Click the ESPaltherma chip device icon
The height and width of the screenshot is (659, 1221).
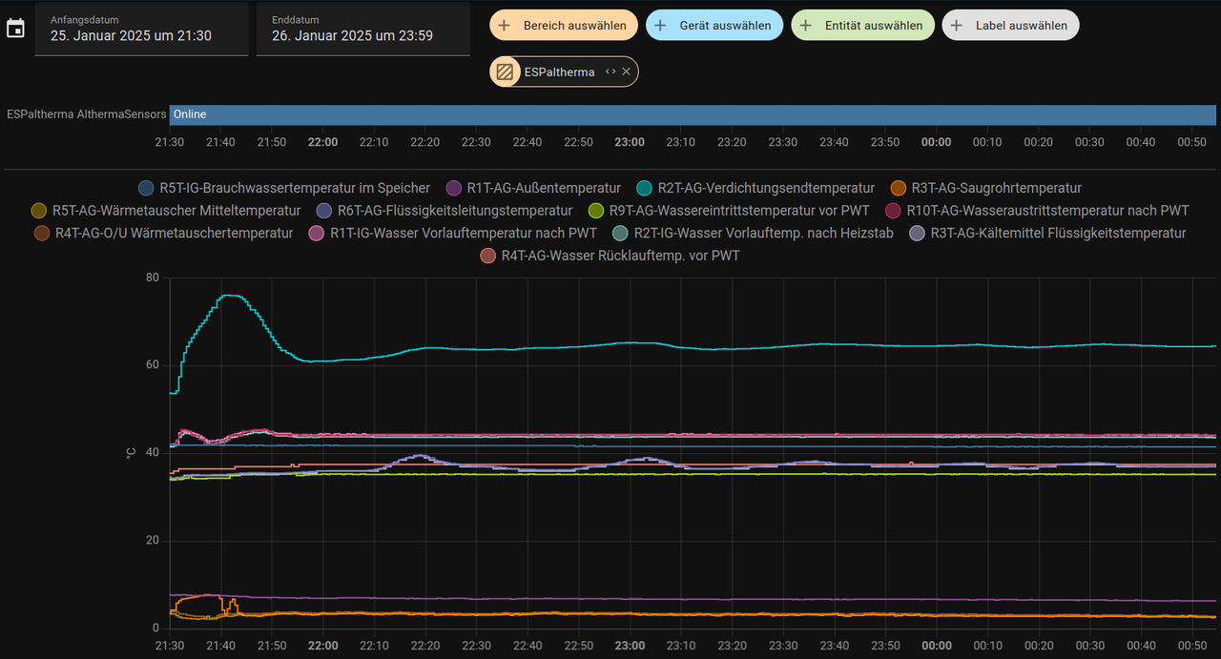[x=506, y=72]
